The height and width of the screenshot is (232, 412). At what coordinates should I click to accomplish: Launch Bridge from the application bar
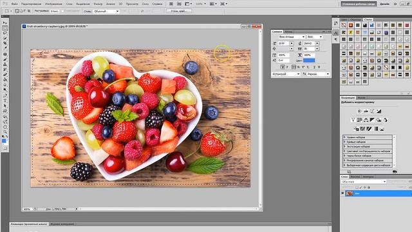pos(171,4)
